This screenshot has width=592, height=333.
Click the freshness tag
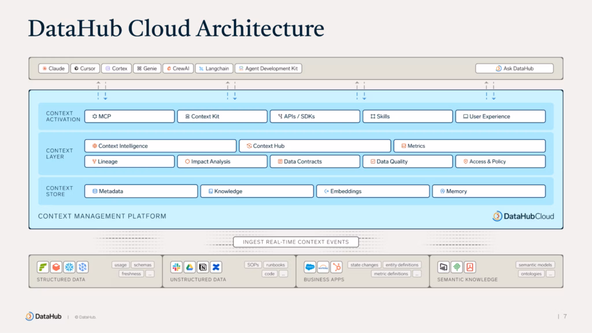pyautogui.click(x=131, y=273)
